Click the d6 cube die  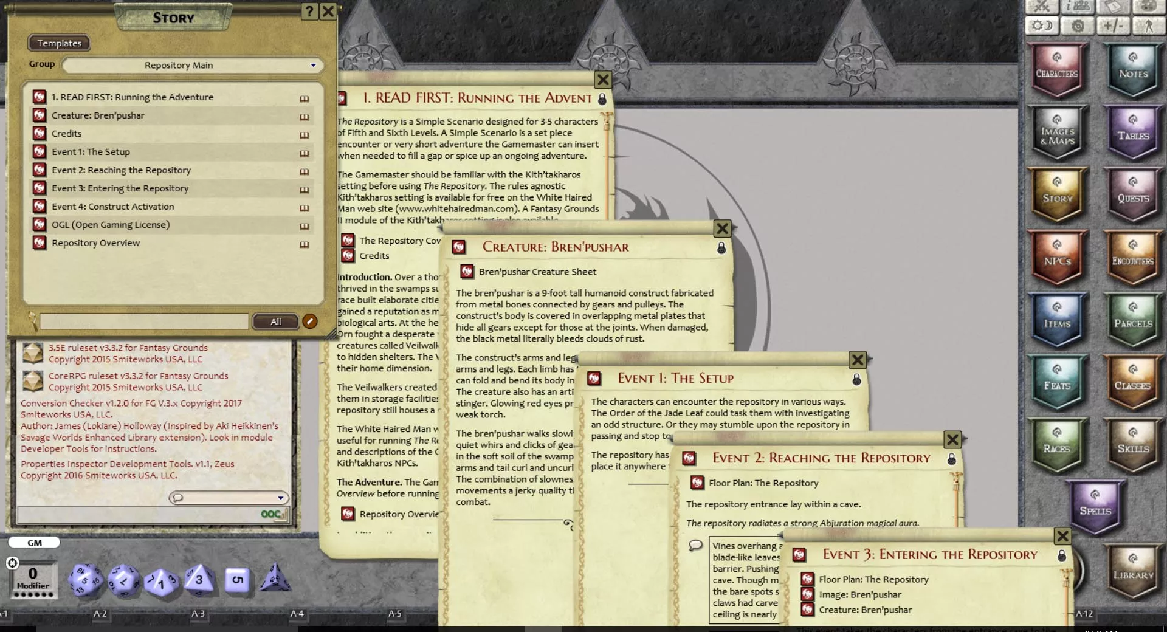point(236,579)
